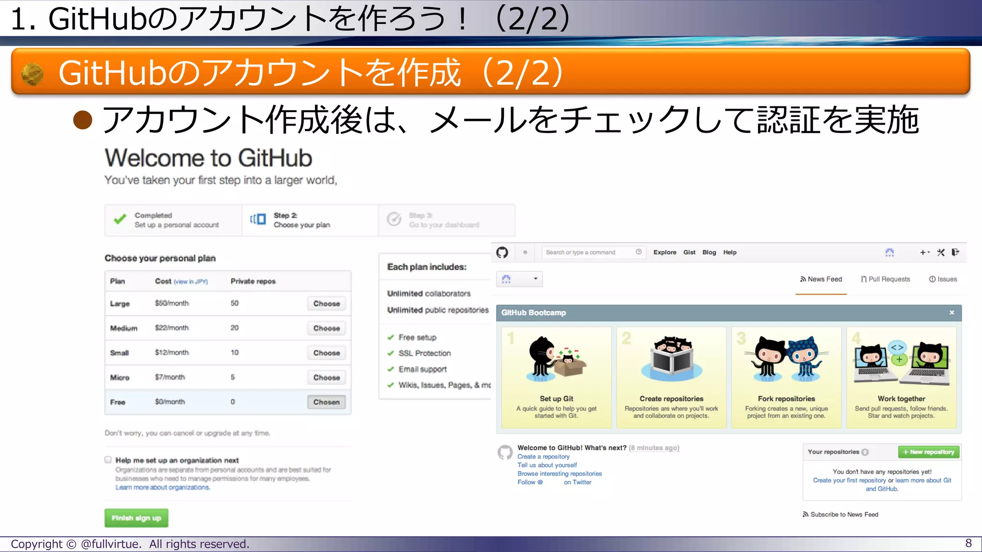Click the Finish sign up button
The image size is (982, 552).
coord(136,518)
